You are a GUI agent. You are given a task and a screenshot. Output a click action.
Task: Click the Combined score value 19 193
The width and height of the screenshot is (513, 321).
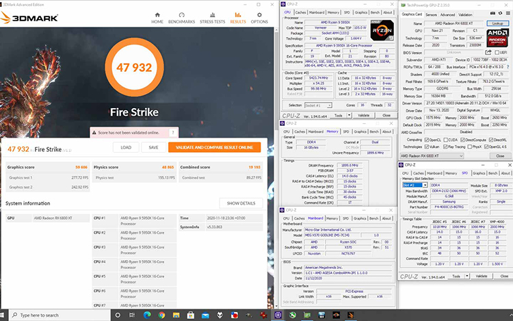(x=254, y=167)
